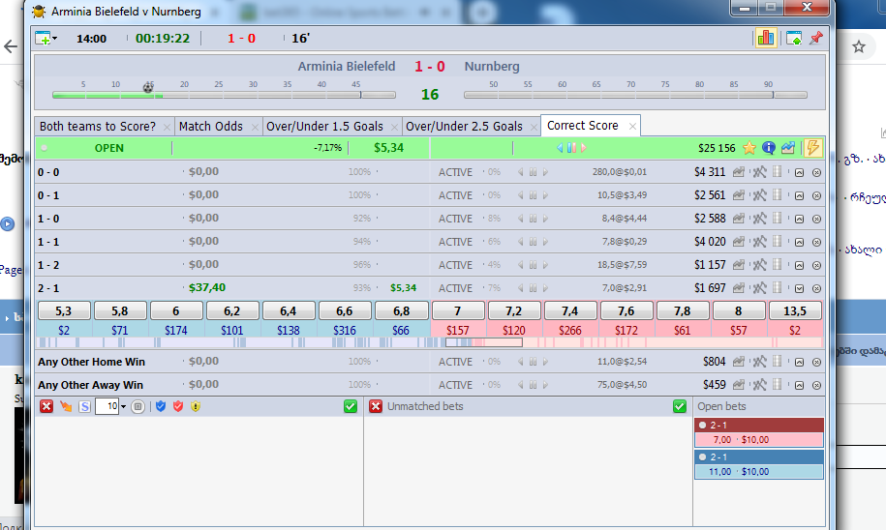Open chart icon for Any Other Away Win row

coord(739,385)
